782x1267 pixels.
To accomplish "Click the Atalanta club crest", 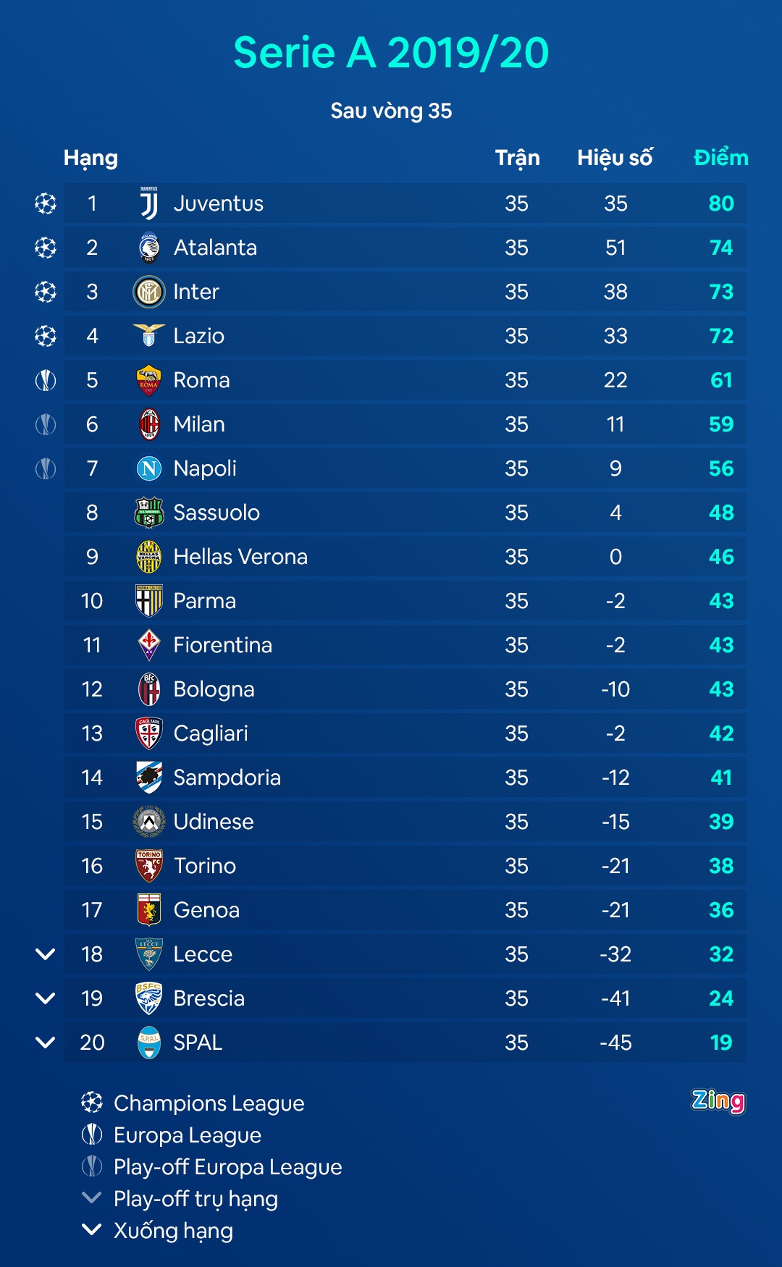I will 149,248.
